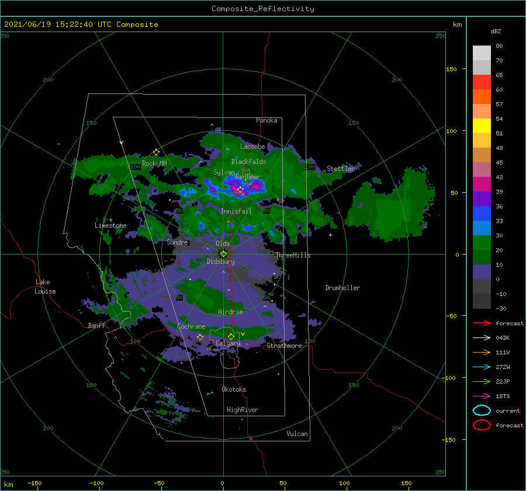Screen dimensions: 526x491
Task: Click the Okotoks town label
Action: [x=234, y=389]
